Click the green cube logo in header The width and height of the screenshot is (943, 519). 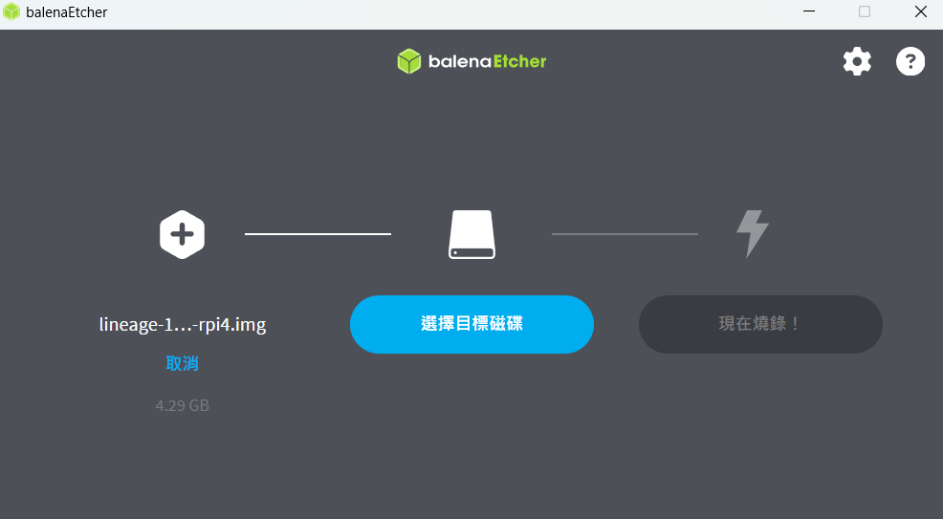[409, 61]
